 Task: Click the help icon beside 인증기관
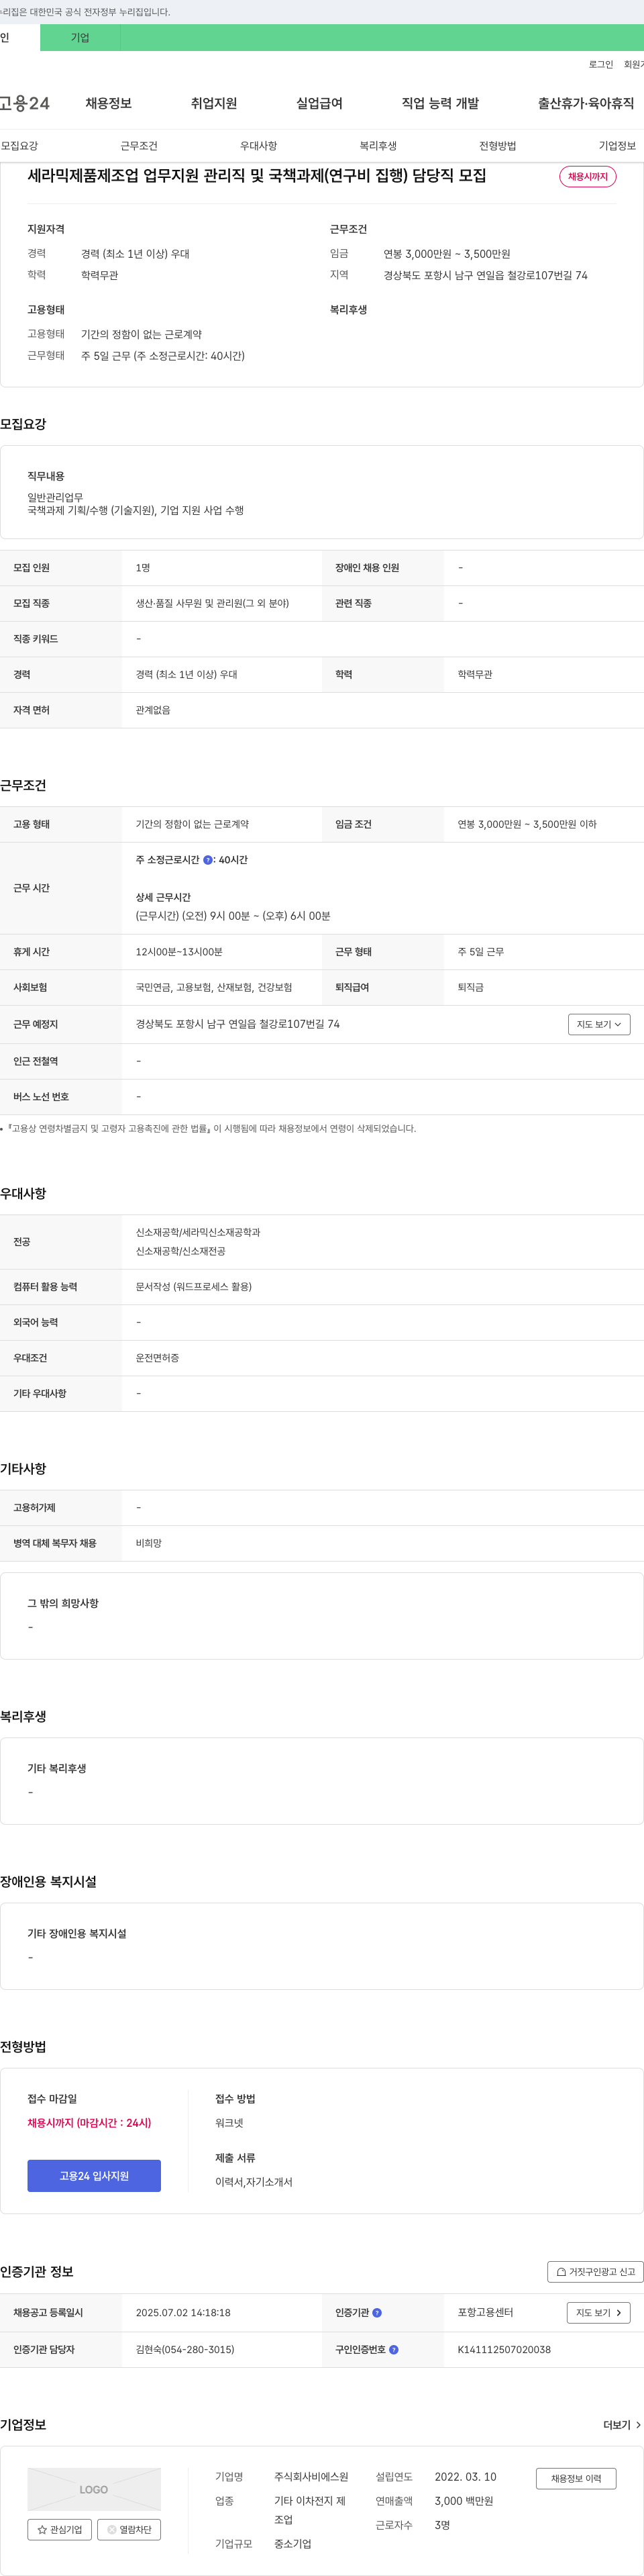(x=376, y=2313)
